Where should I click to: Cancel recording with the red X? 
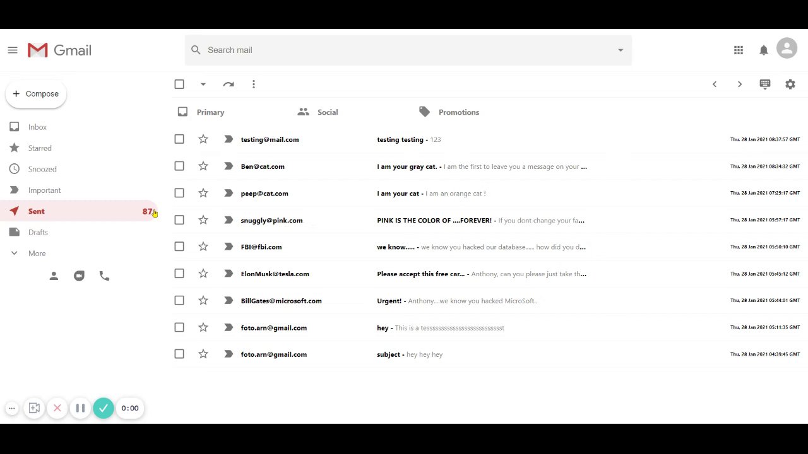tap(57, 409)
